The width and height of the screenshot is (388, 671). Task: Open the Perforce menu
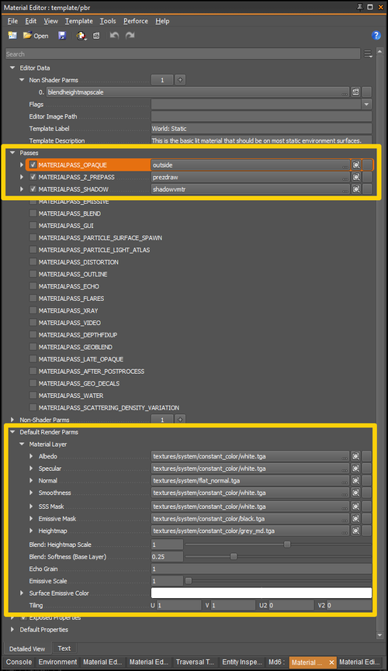(x=136, y=21)
